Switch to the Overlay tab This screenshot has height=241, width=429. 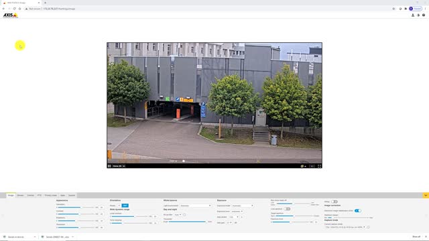[30, 195]
